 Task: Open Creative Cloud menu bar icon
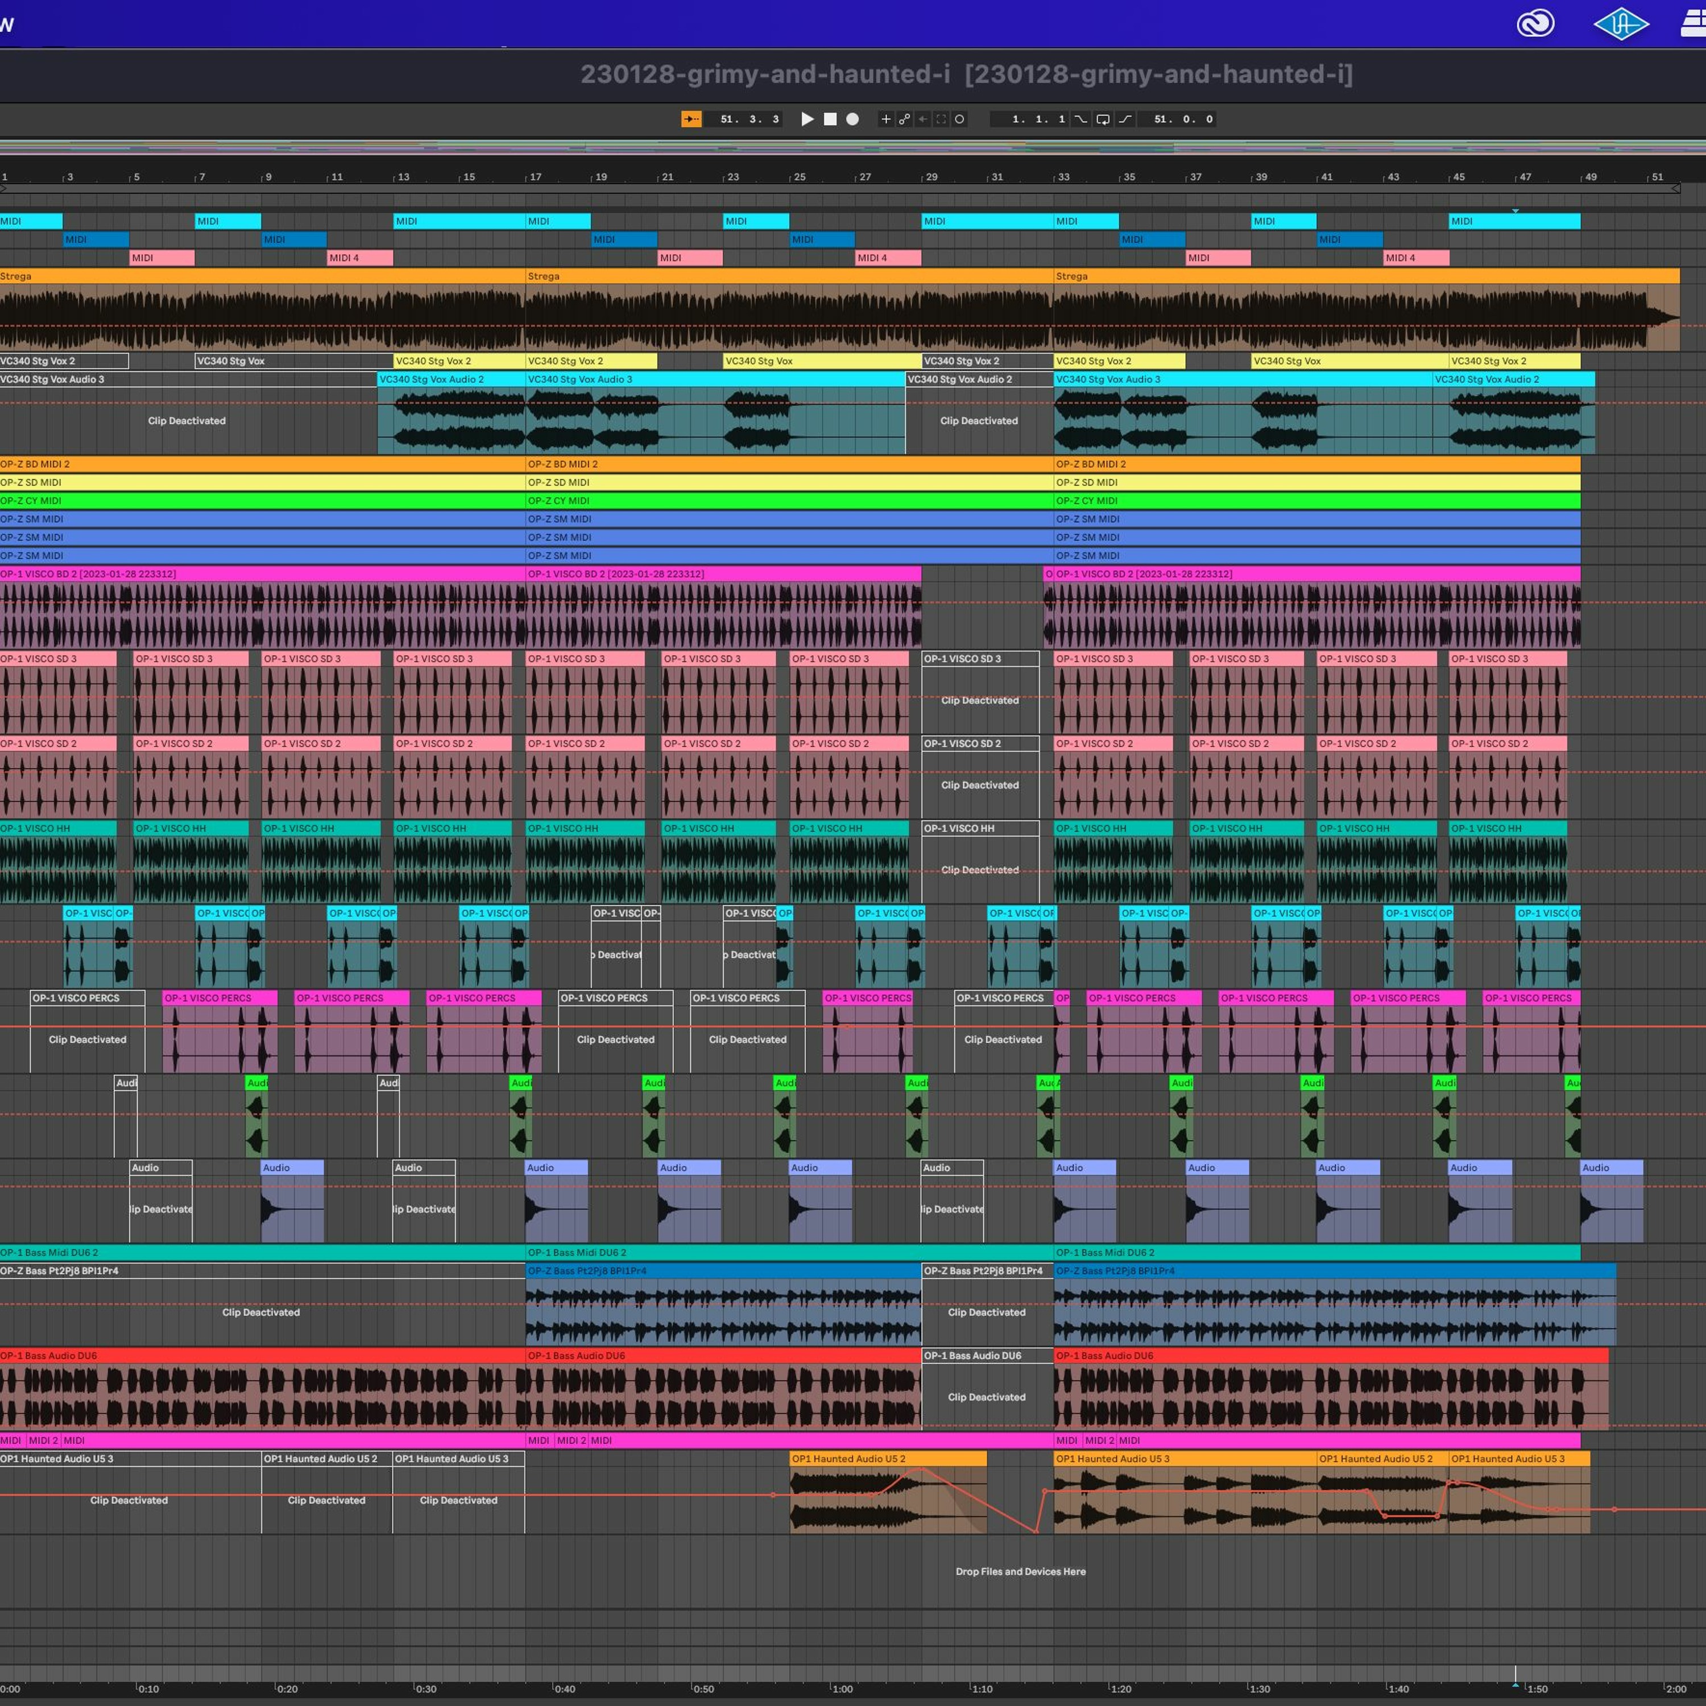(1535, 24)
